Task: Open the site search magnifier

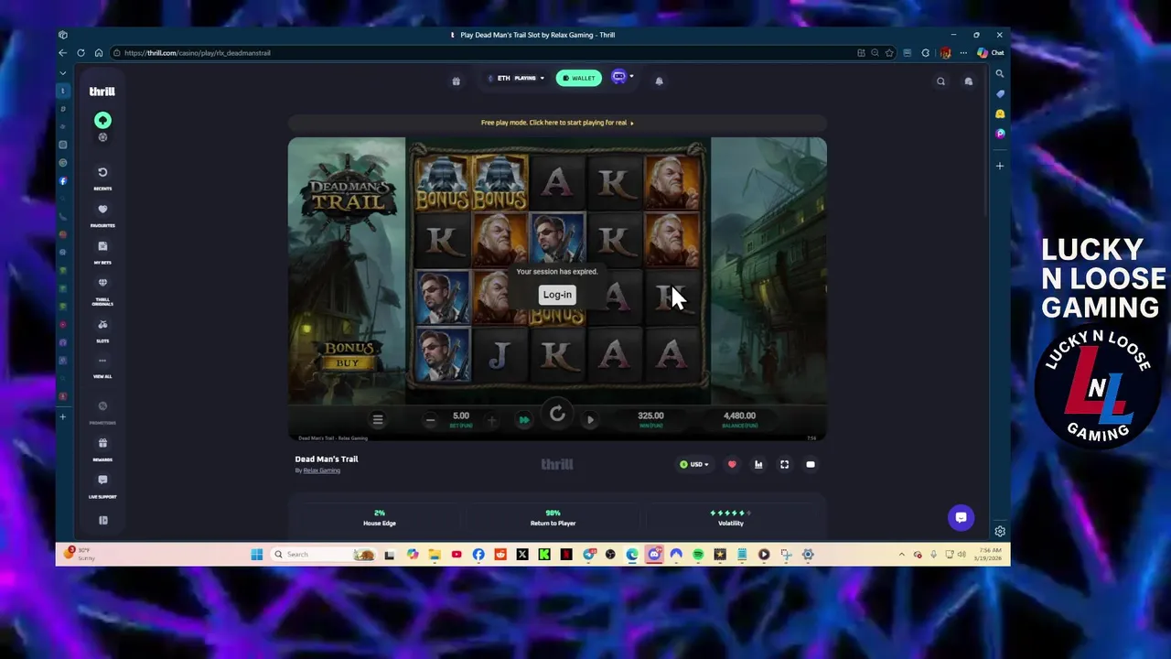Action: [940, 81]
